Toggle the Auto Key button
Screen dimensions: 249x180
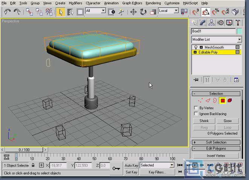pyautogui.click(x=131, y=165)
